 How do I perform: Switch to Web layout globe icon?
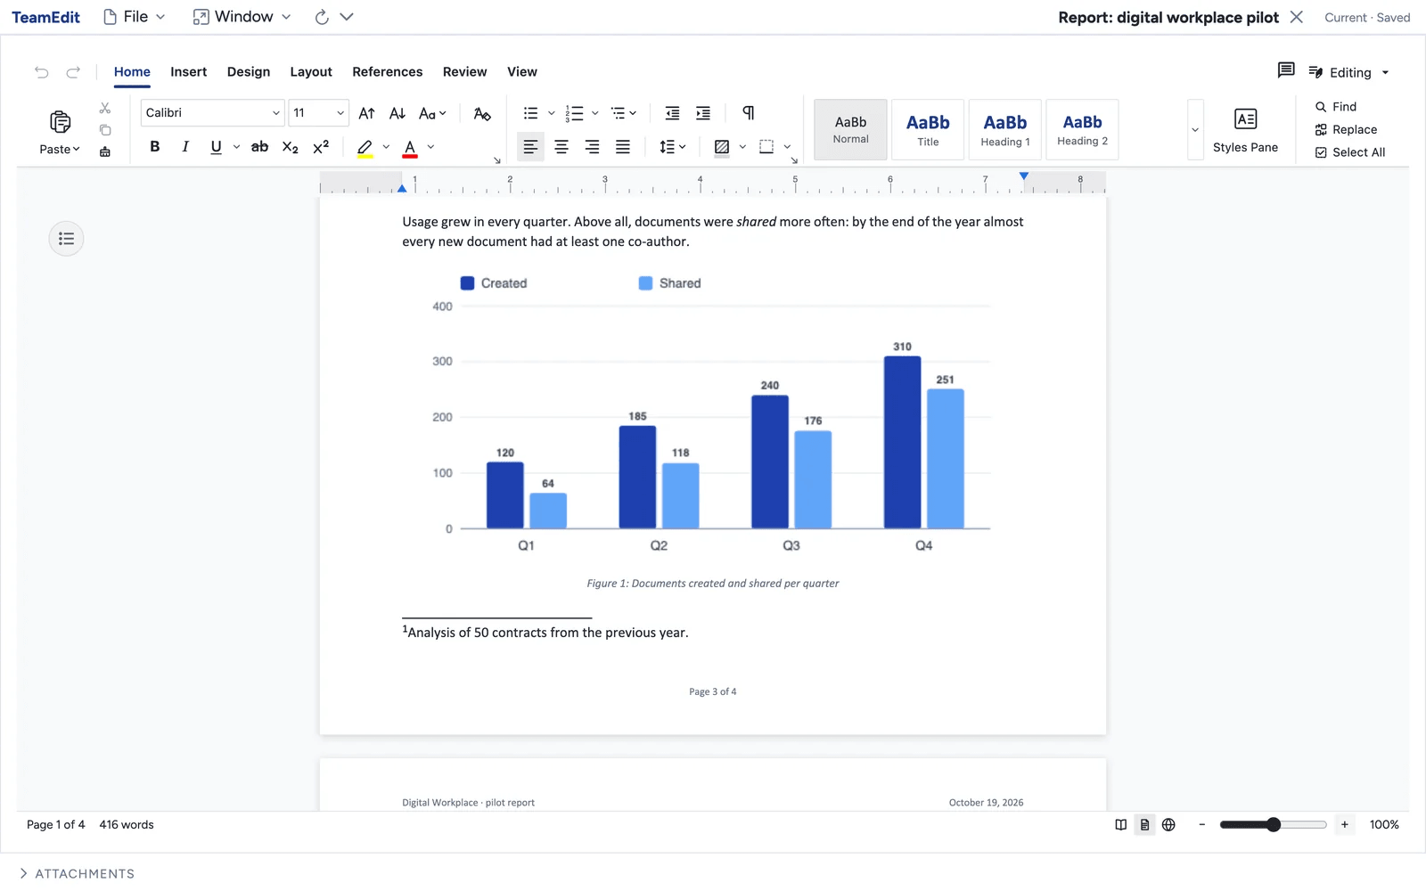(x=1168, y=825)
